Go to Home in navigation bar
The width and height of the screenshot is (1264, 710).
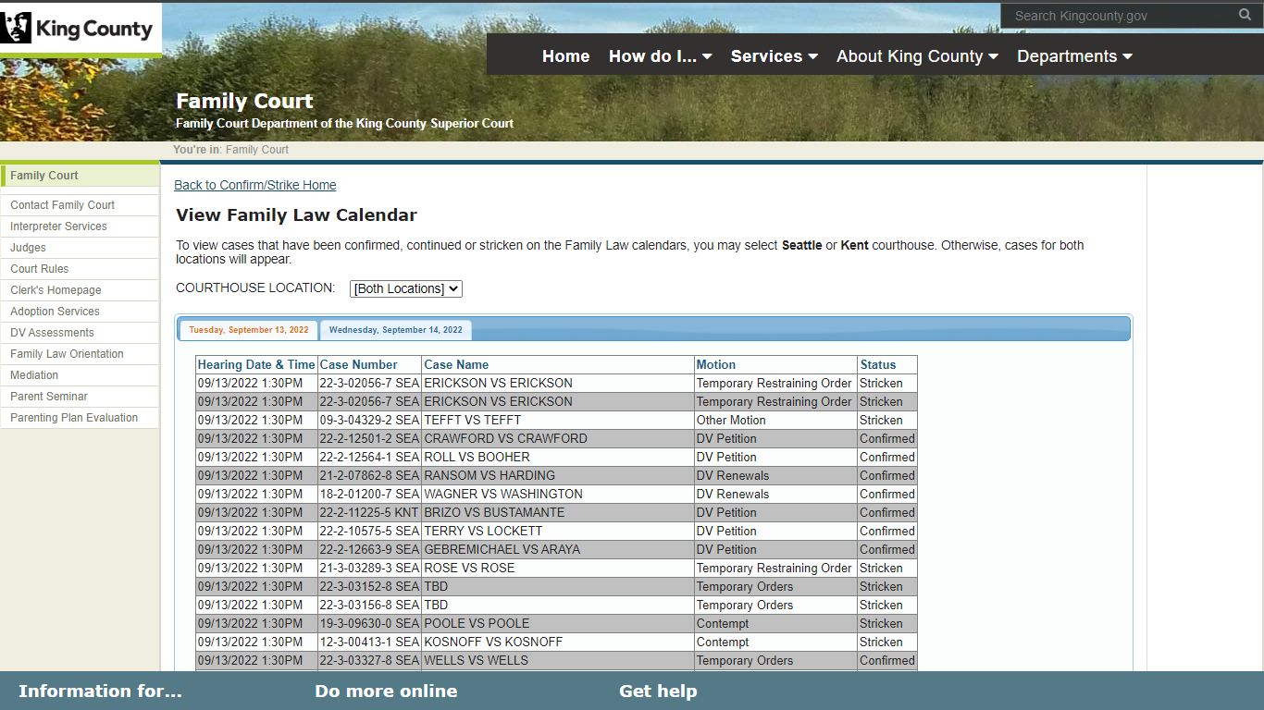(565, 56)
